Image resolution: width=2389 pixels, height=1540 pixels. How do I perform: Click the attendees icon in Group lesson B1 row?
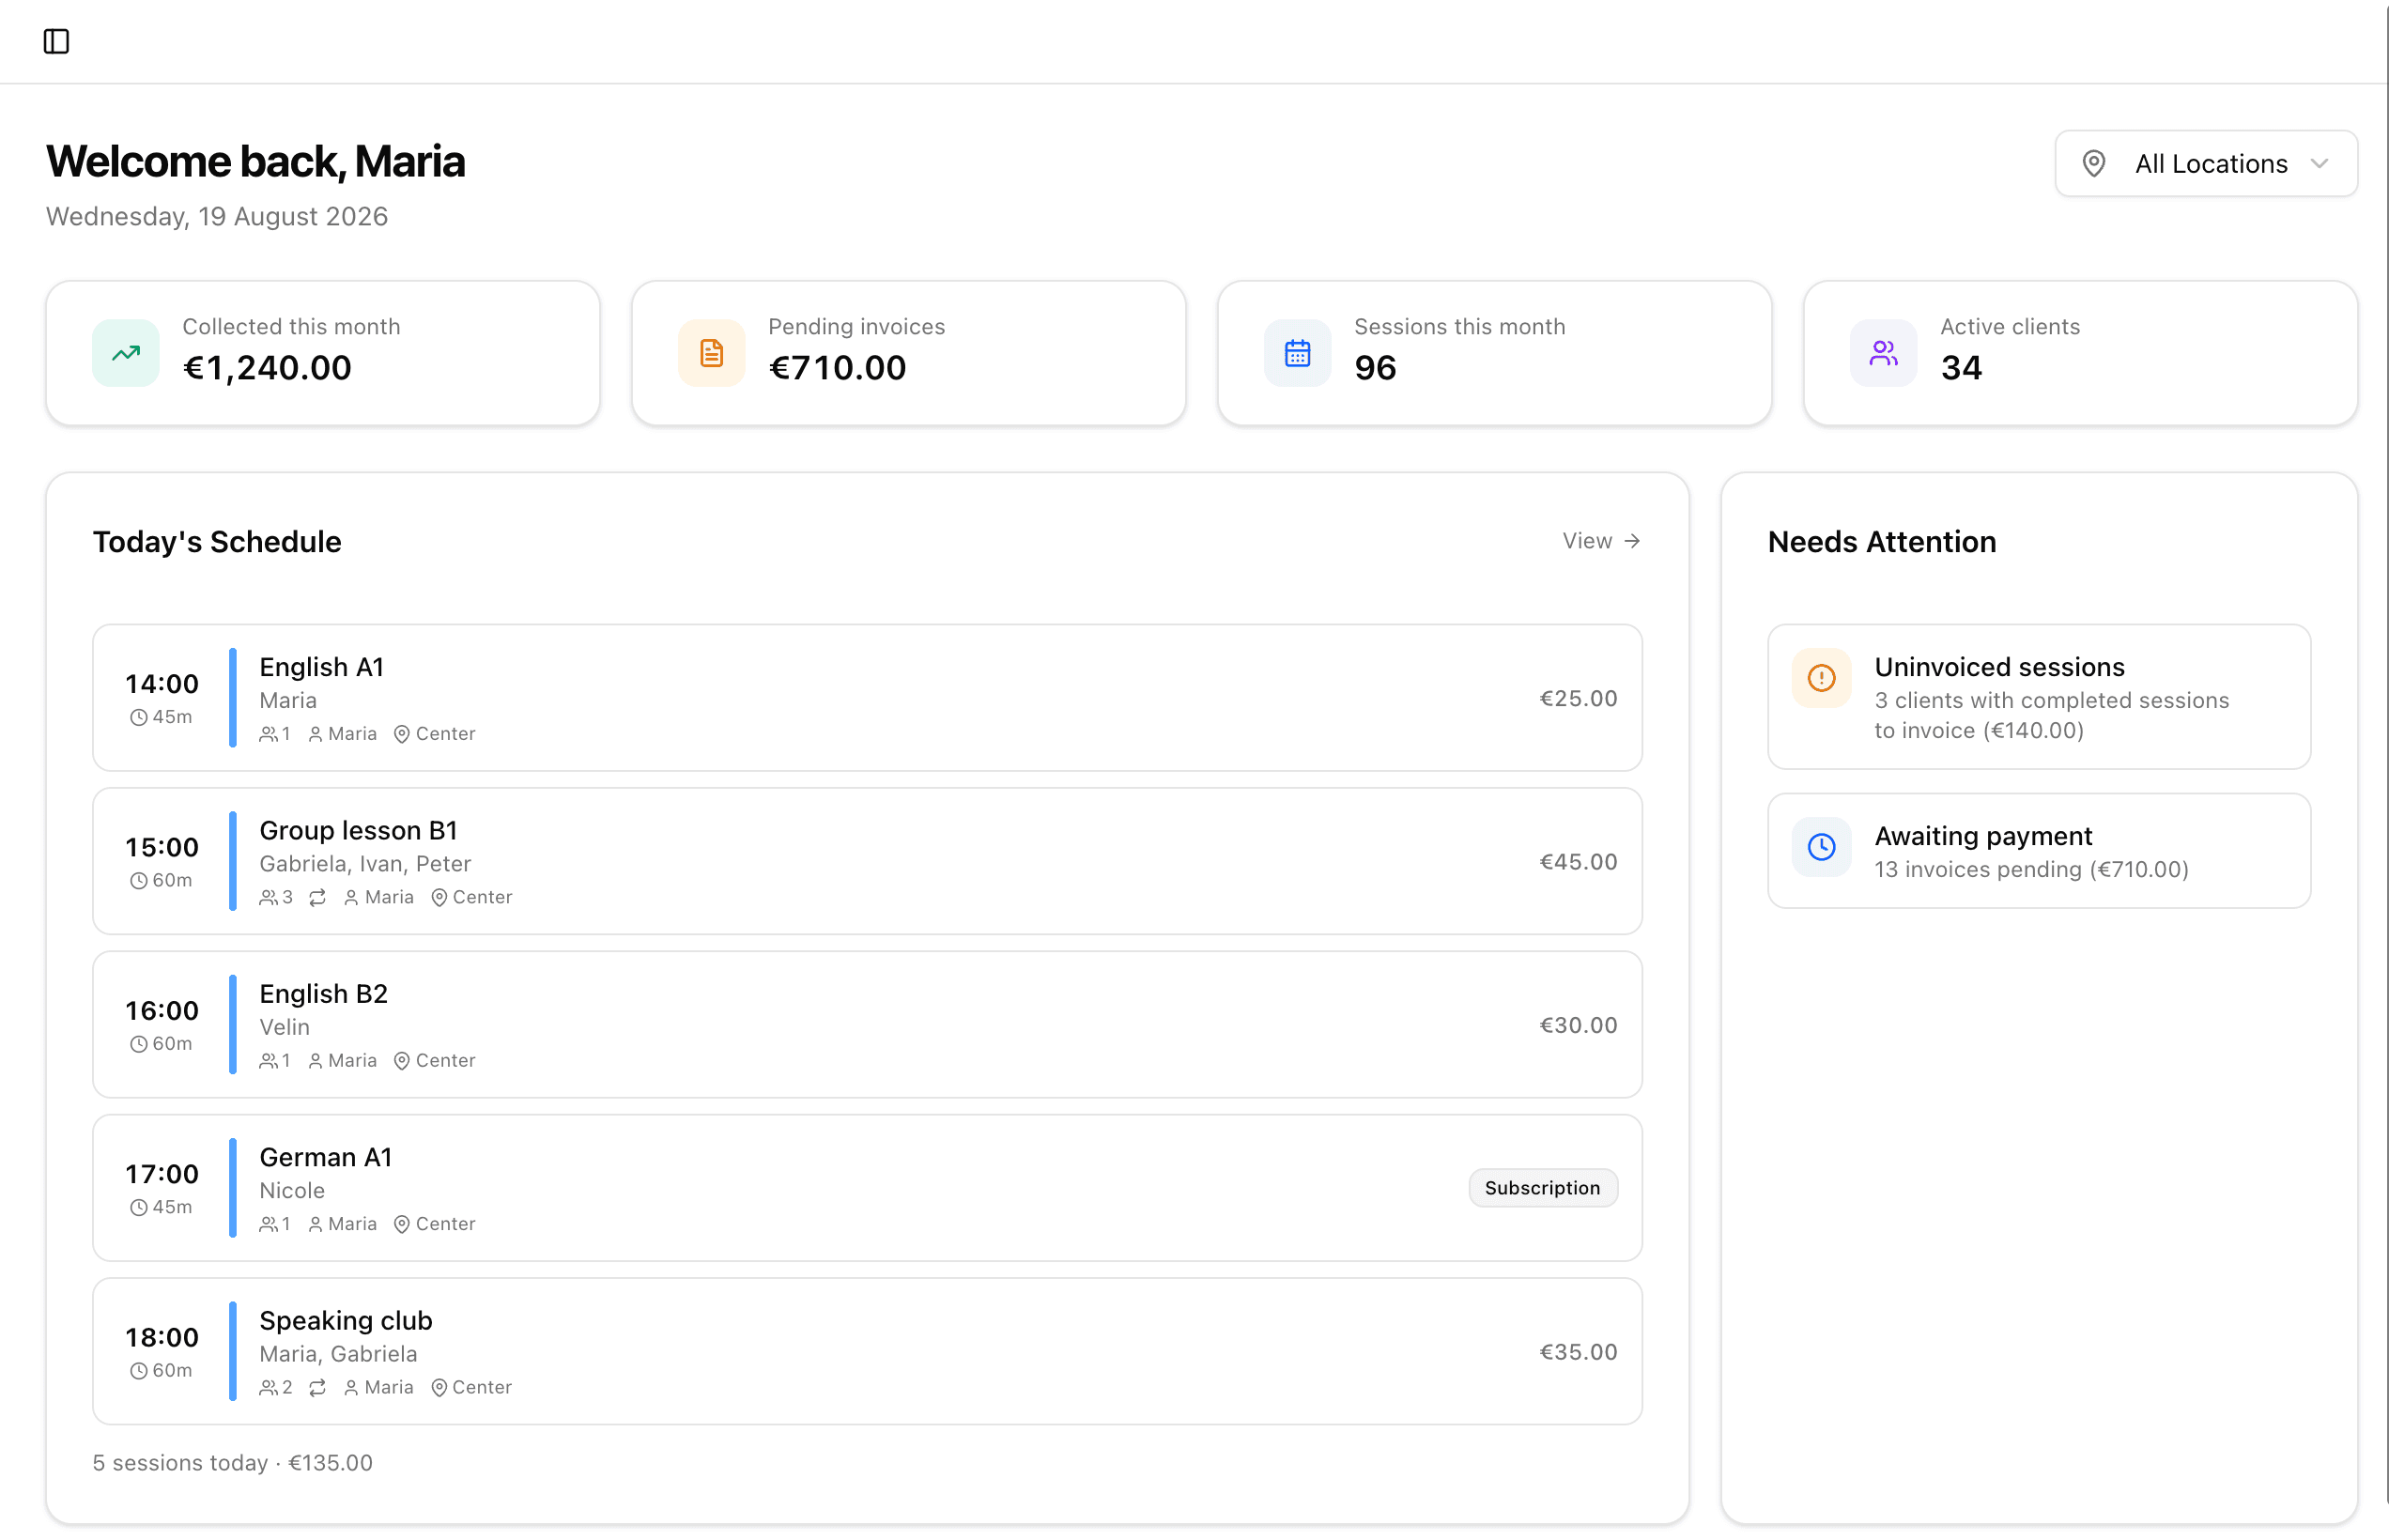[x=268, y=898]
